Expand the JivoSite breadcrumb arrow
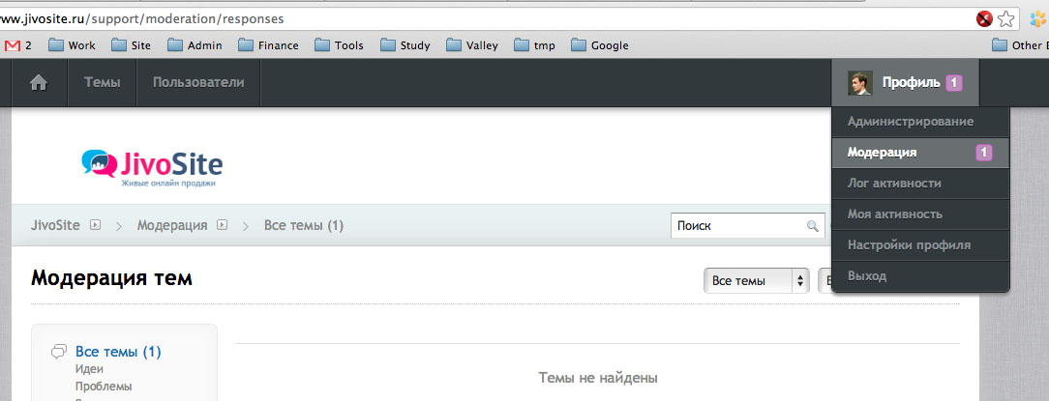Viewport: 1049px width, 401px height. click(x=96, y=225)
